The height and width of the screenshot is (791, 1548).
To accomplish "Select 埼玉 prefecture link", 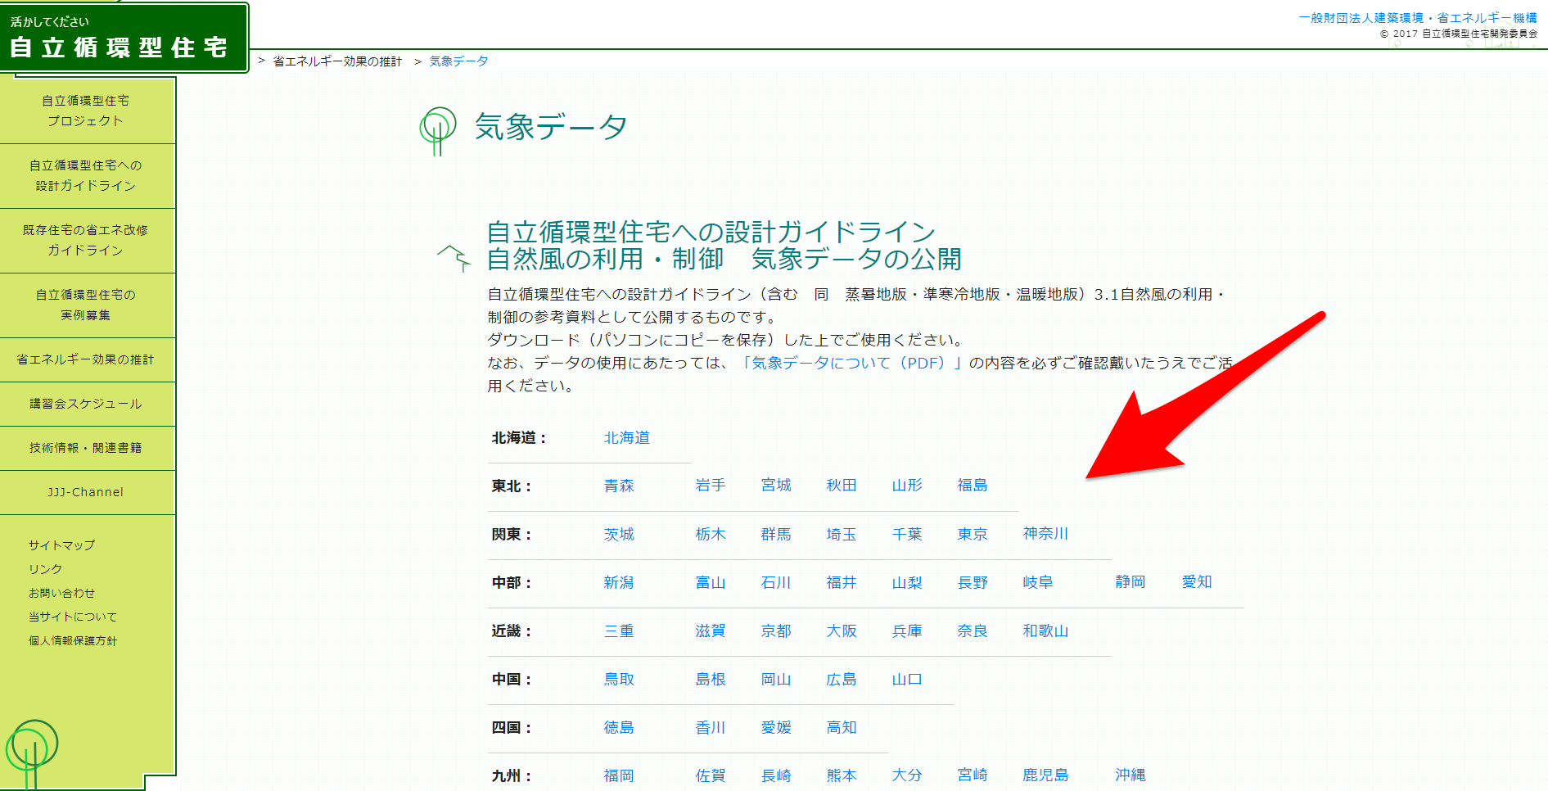I will click(x=842, y=534).
